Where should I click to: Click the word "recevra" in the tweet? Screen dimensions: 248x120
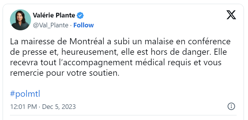[24, 63]
